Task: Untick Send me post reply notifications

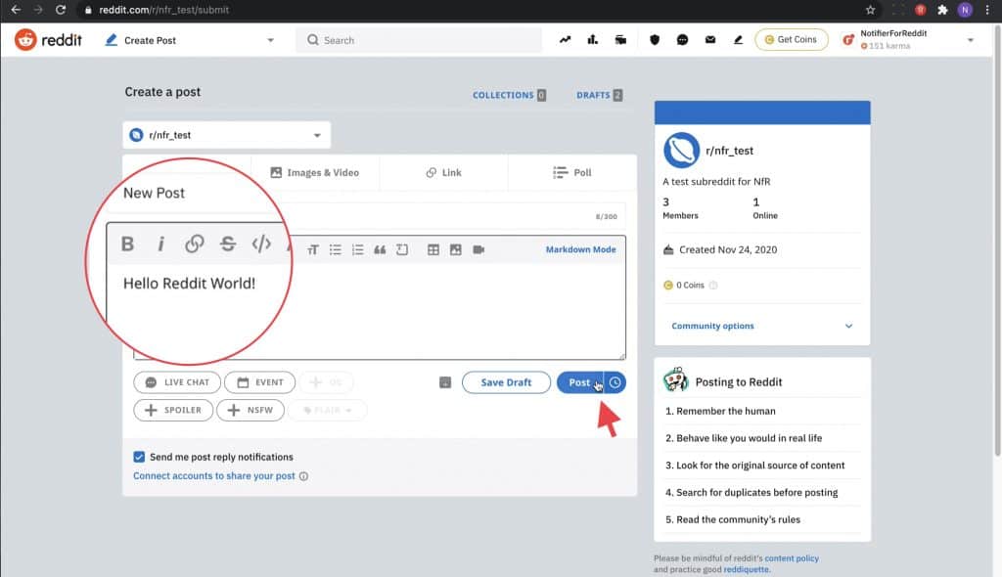Action: (x=139, y=457)
